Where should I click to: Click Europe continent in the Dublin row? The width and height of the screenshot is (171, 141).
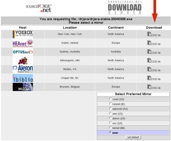point(116,43)
